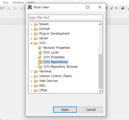This screenshot has width=129, height=120.
Task: Click the Maven folder icon
Action: [x=36, y=24]
